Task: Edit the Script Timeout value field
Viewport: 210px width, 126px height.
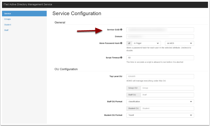Action: (160, 58)
